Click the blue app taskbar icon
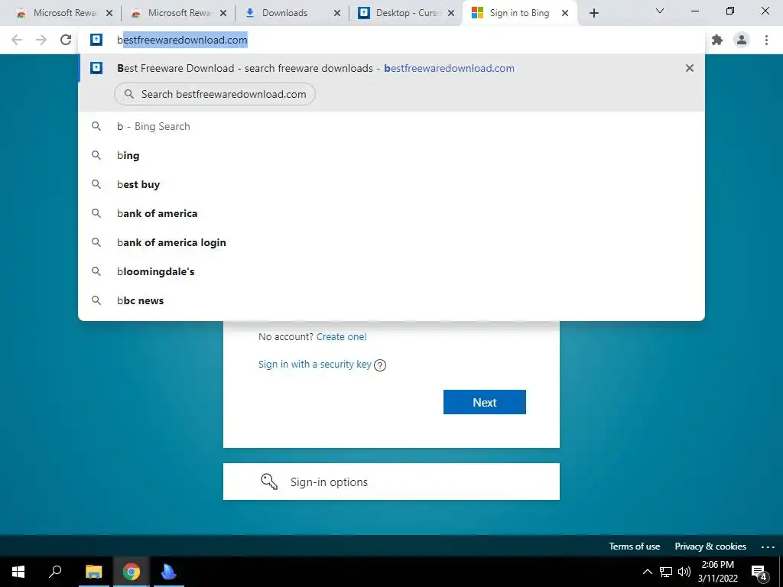783x587 pixels. (169, 572)
